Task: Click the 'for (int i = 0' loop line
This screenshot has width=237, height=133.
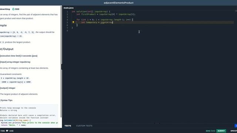Action: (105, 20)
